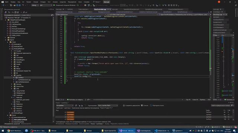Collapse the NimLabPlatform project
Image resolution: width=238 pixels, height=133 pixels.
pos(10,49)
